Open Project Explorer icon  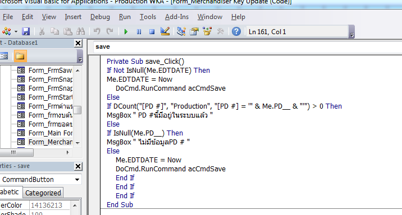[181, 32]
